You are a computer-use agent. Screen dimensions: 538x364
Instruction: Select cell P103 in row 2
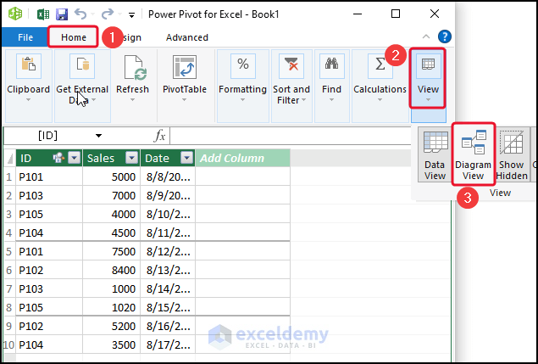pos(49,195)
